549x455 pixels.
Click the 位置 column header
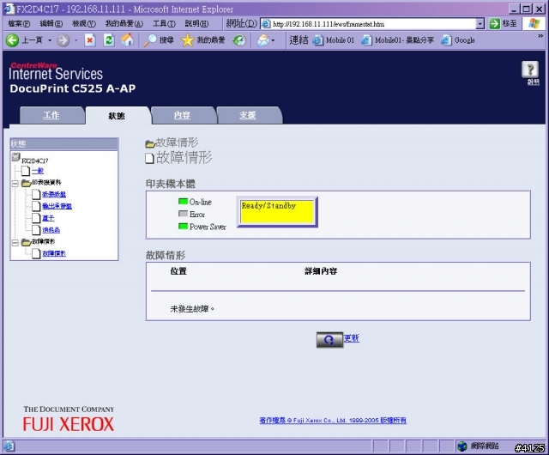[x=178, y=271]
